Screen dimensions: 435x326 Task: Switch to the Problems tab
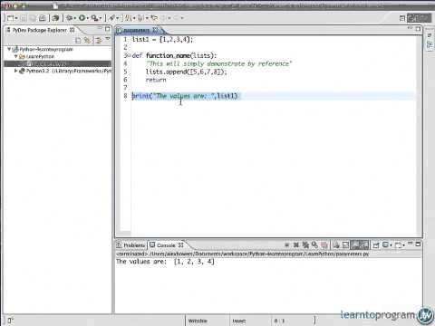131,245
